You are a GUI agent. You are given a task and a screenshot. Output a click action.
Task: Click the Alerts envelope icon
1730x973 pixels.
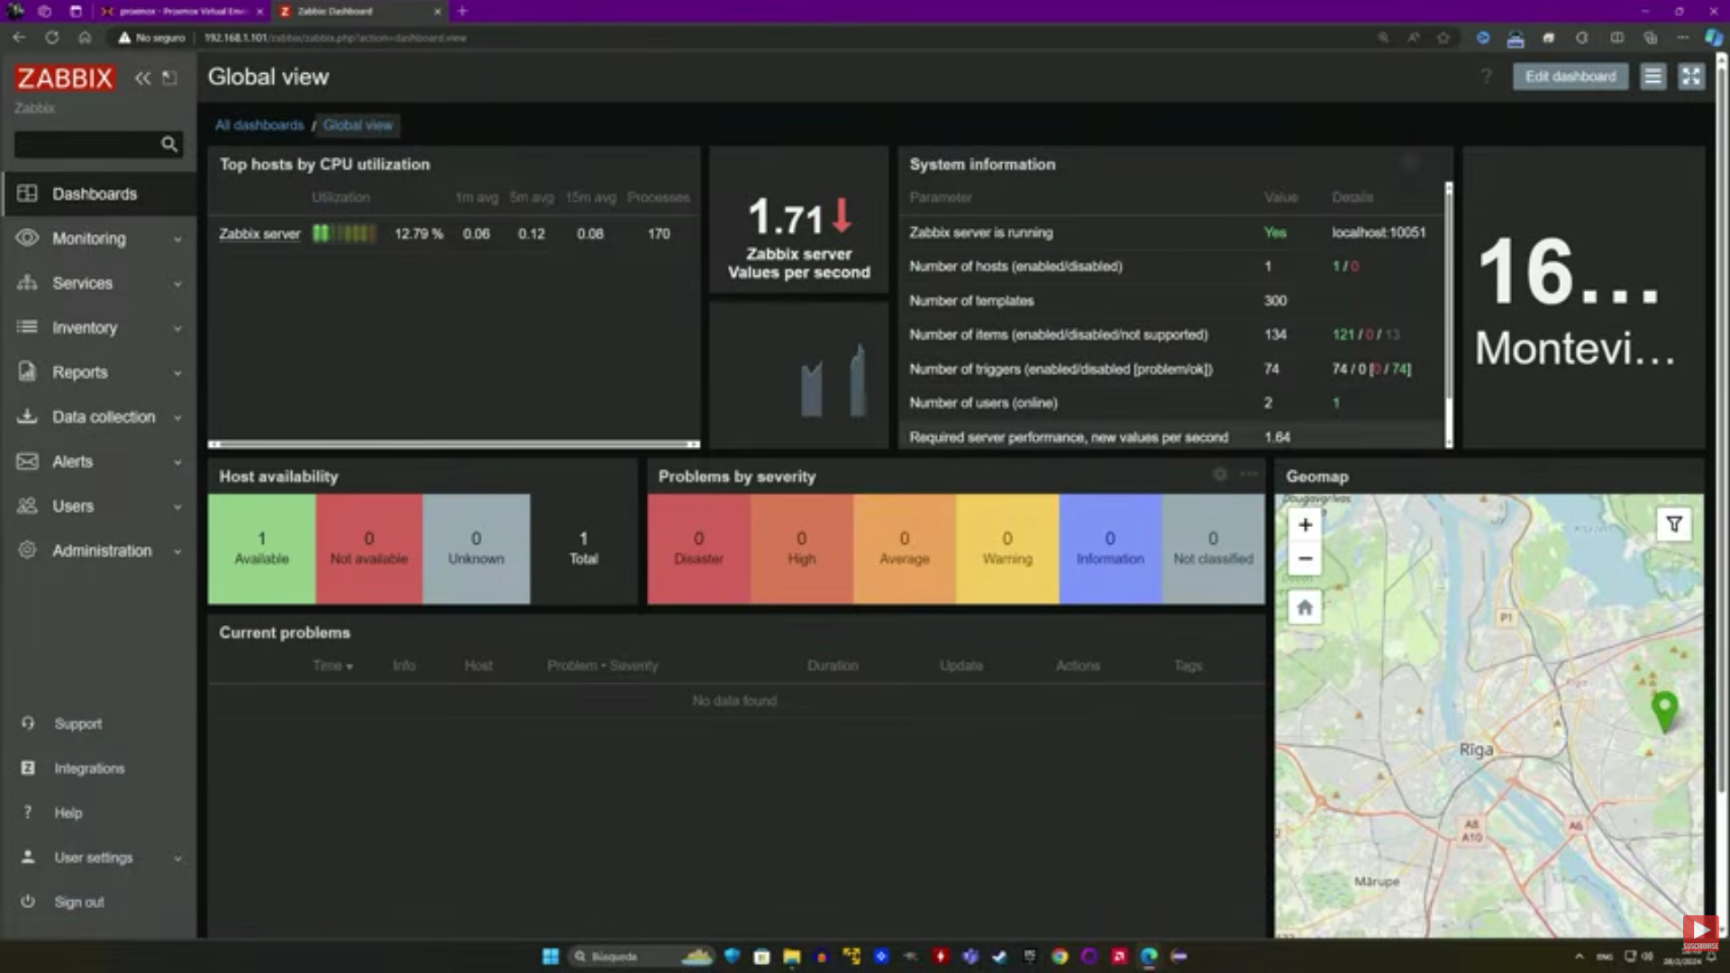tap(27, 461)
